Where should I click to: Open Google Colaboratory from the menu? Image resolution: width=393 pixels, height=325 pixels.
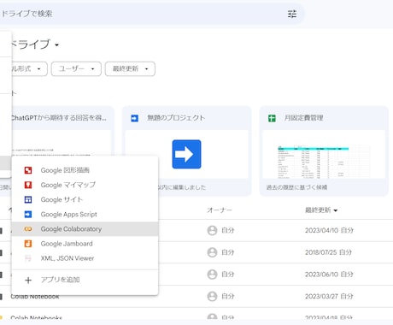click(x=85, y=229)
